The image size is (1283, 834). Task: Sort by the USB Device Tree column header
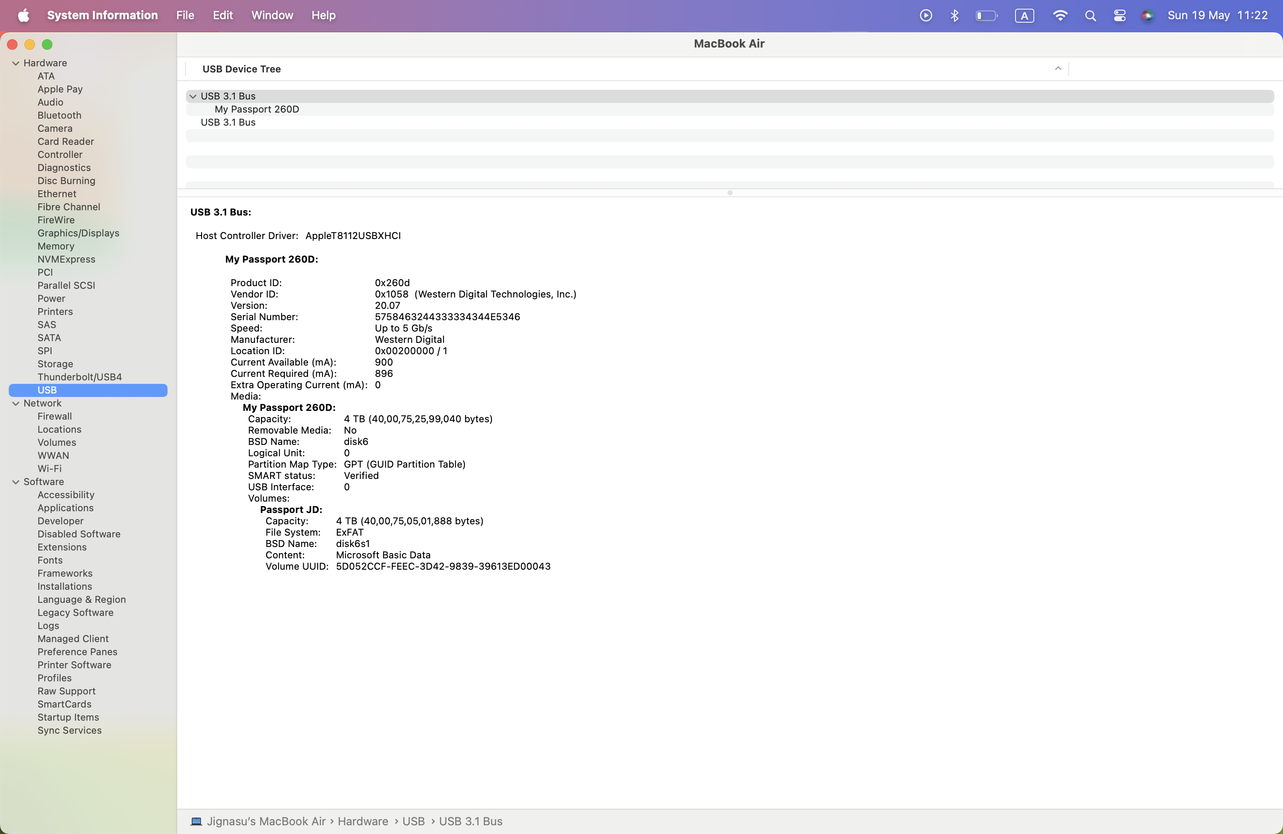[241, 69]
